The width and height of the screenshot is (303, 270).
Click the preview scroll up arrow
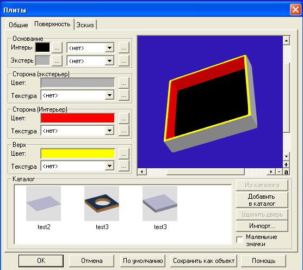pos(286,41)
